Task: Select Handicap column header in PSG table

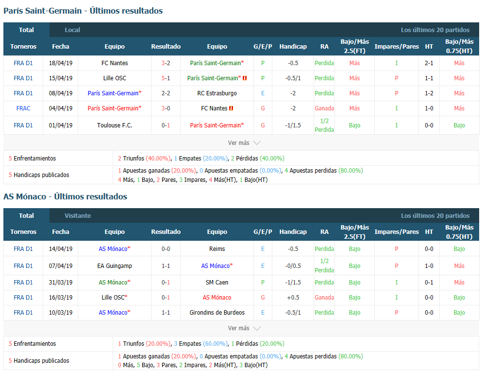Action: [x=293, y=47]
